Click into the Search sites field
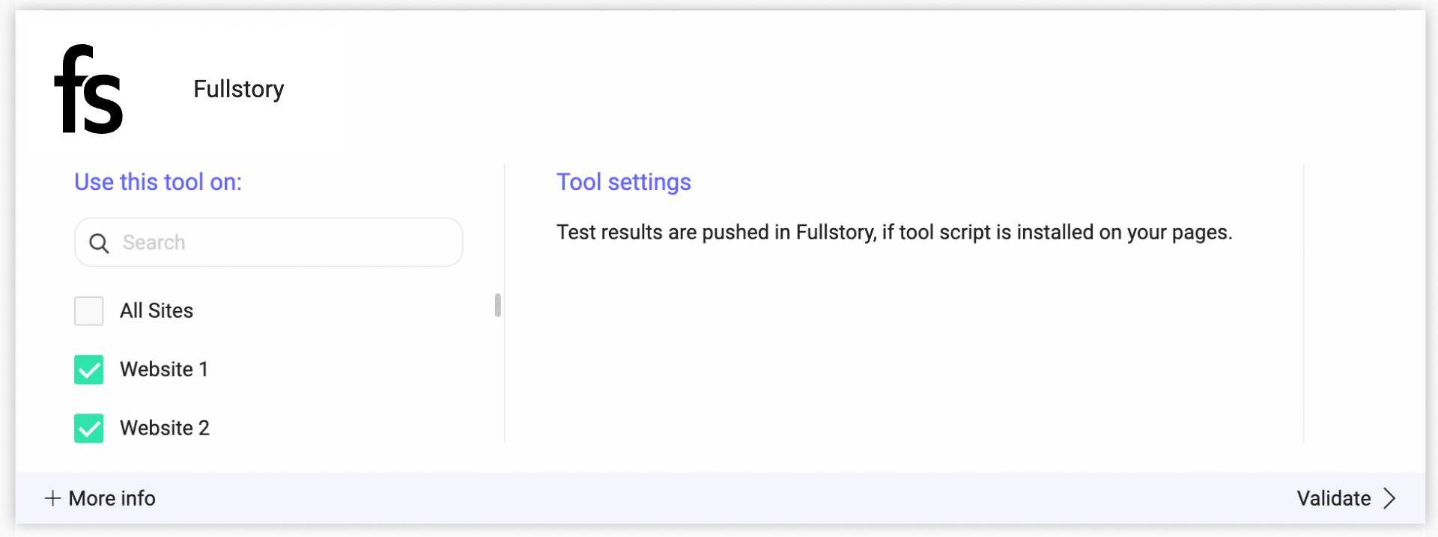The height and width of the screenshot is (537, 1438). (x=269, y=242)
